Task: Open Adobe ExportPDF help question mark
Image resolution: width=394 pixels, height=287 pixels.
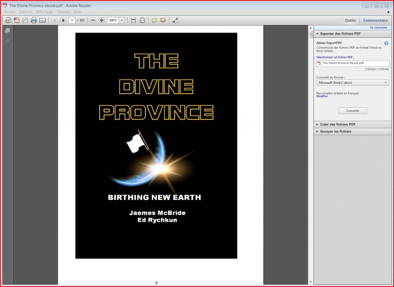Action: pos(386,43)
